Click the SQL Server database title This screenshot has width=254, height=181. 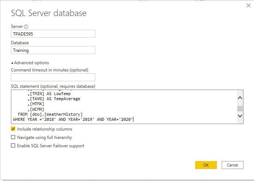pos(49,13)
